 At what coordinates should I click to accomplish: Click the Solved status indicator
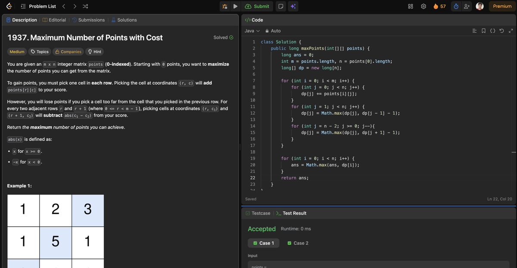pyautogui.click(x=223, y=37)
